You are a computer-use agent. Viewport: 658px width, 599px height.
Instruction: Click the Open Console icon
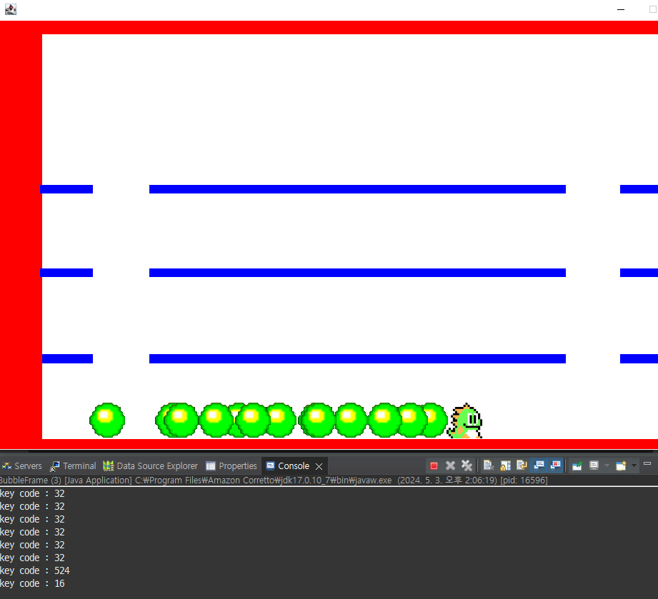[x=621, y=465]
